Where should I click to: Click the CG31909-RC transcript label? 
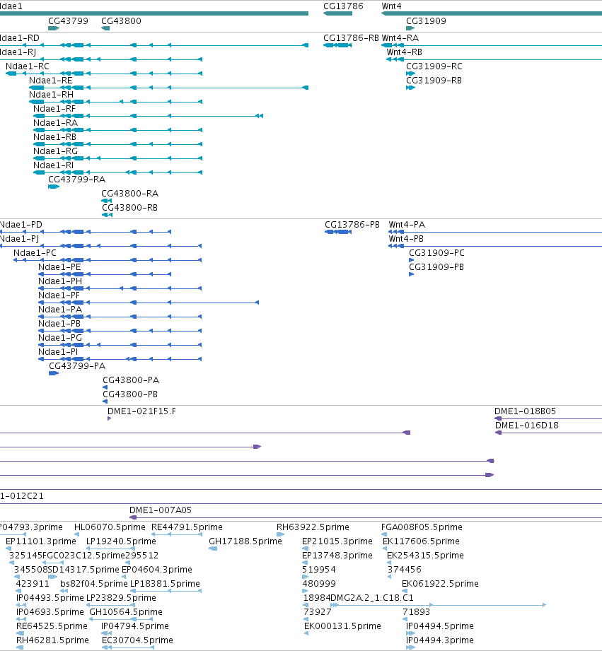tap(434, 66)
